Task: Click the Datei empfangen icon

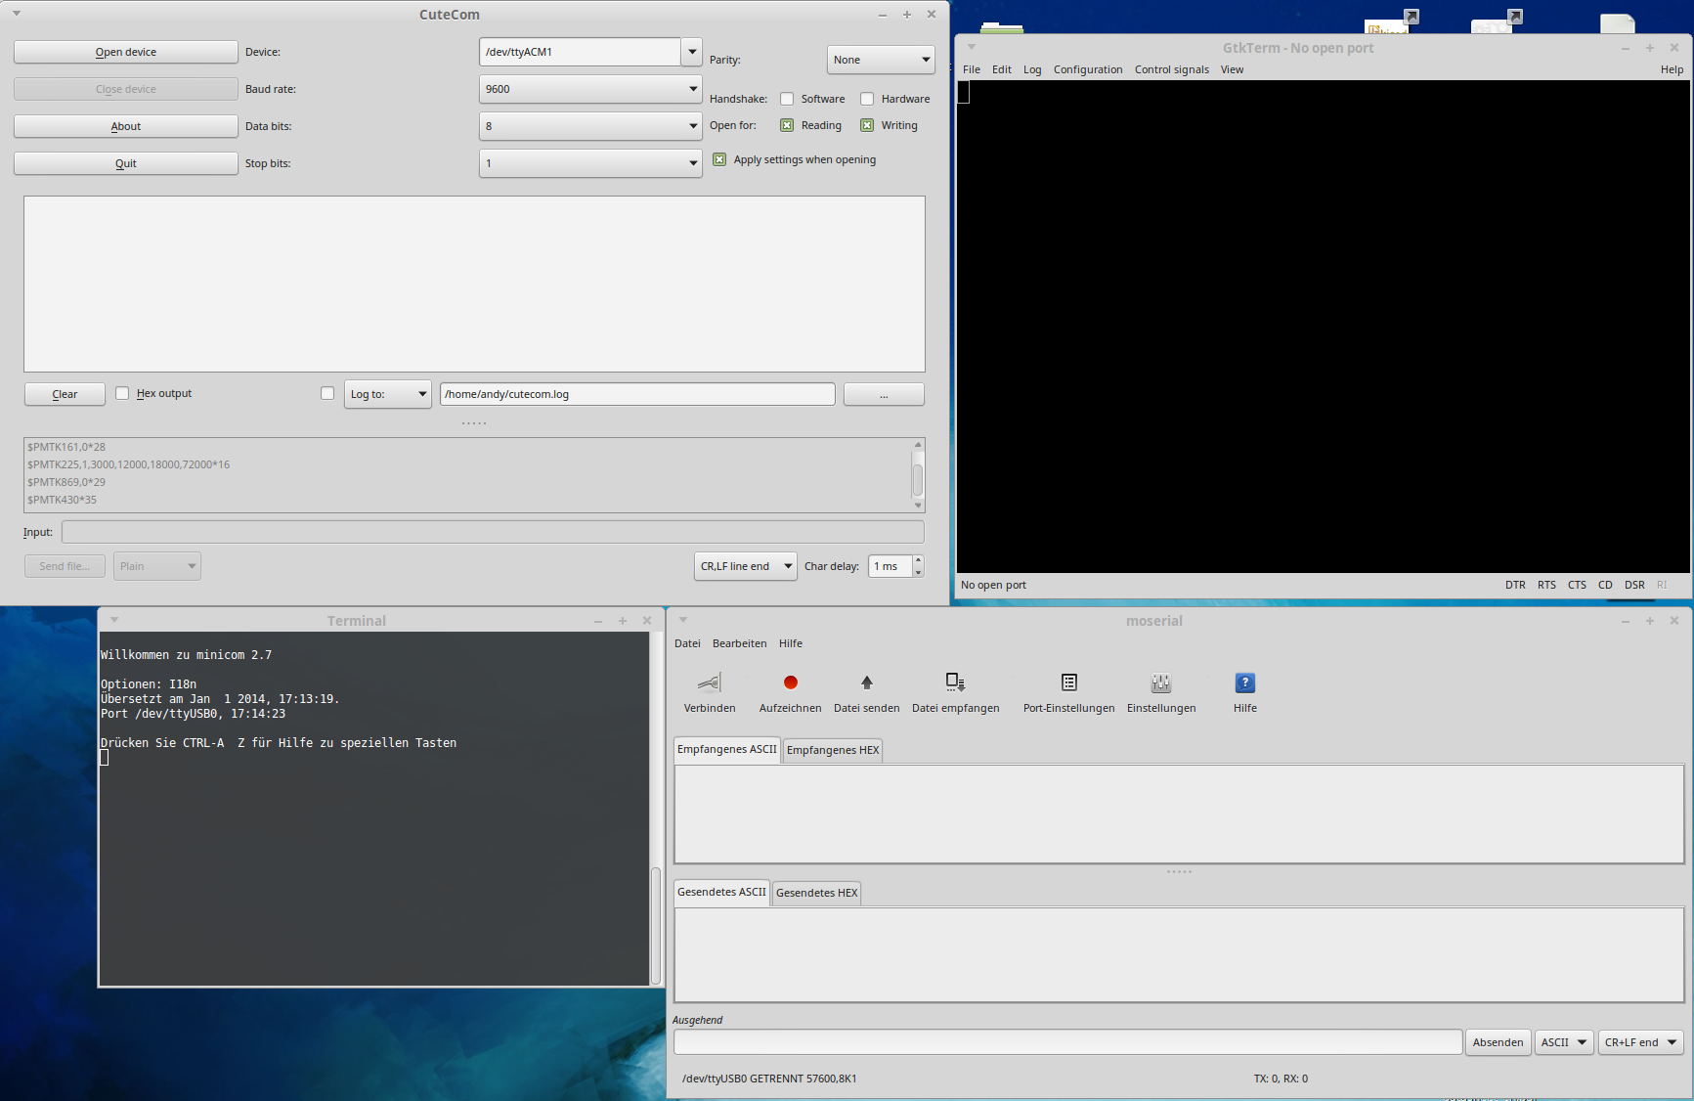Action: (x=955, y=683)
